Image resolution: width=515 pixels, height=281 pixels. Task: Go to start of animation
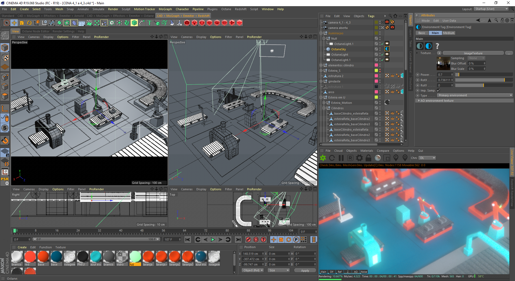point(188,240)
